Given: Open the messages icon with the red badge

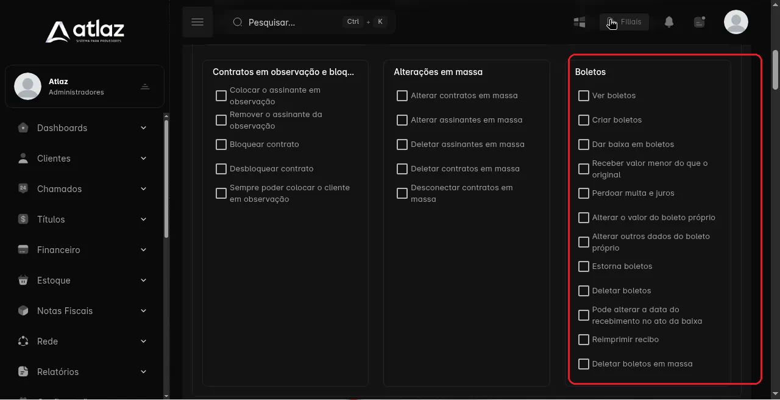Looking at the screenshot, I should [x=700, y=22].
